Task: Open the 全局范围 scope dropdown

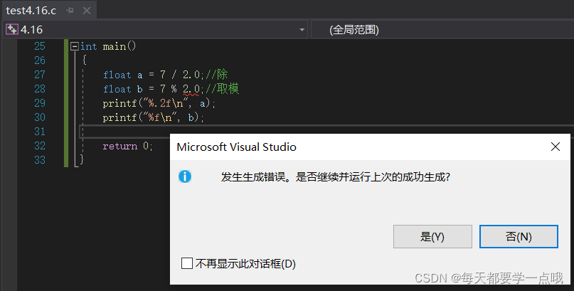Action: [x=442, y=30]
